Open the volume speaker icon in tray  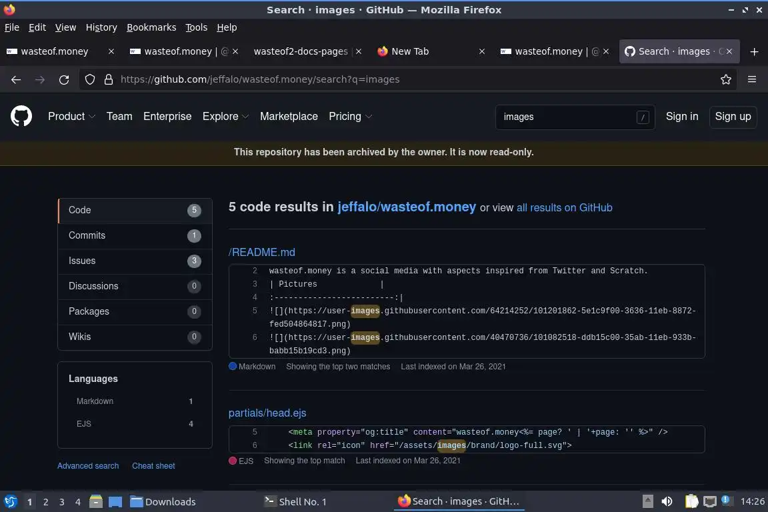tap(667, 501)
